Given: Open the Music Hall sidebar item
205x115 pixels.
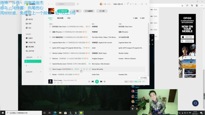Looking at the screenshot, I should (29, 19).
